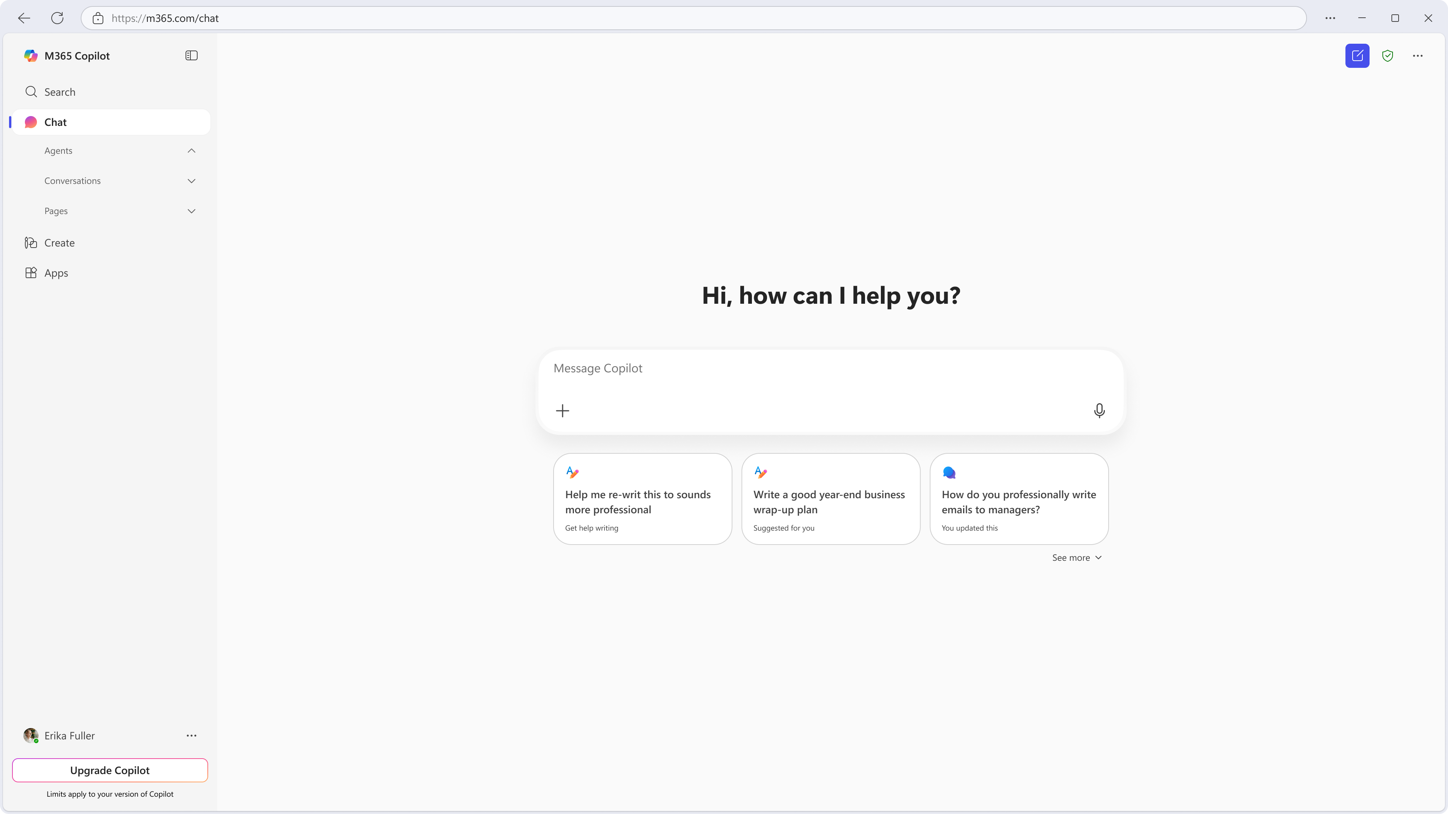Collapse the sidebar with the panel toggle icon
This screenshot has width=1448, height=814.
click(191, 56)
